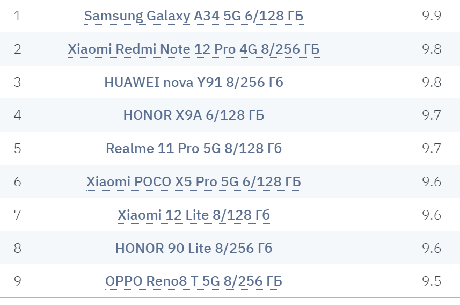Select rank number 4 beside HONOR X9A

click(x=18, y=115)
